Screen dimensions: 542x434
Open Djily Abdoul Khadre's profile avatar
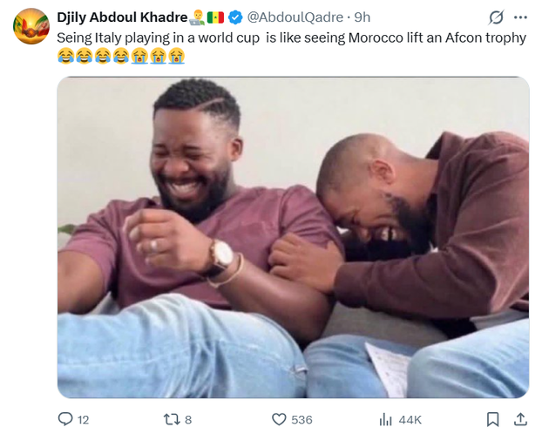[x=30, y=26]
